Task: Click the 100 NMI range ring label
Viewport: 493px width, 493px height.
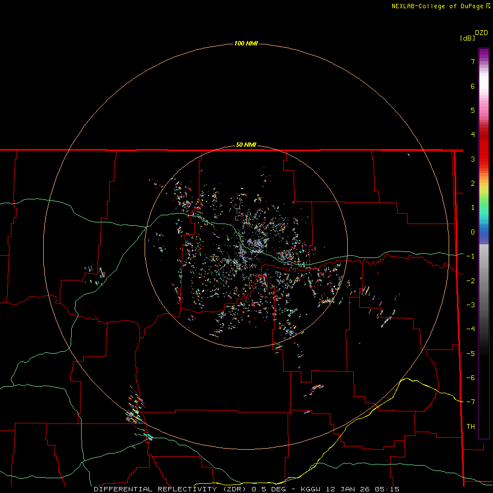Action: pos(246,43)
